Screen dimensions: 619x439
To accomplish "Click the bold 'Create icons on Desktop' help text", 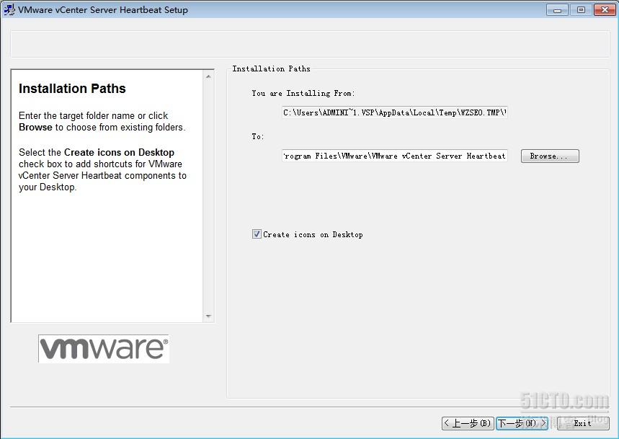I will (x=119, y=152).
